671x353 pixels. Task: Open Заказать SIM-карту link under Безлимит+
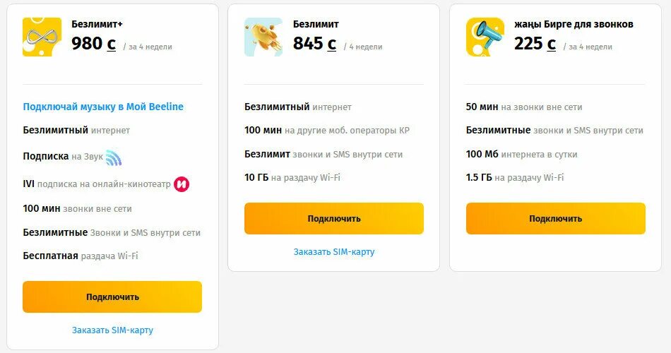pyautogui.click(x=112, y=330)
